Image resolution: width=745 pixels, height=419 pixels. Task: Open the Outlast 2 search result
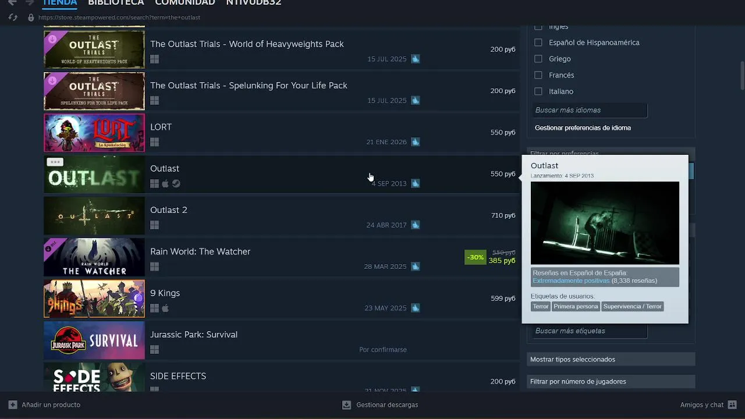point(282,215)
